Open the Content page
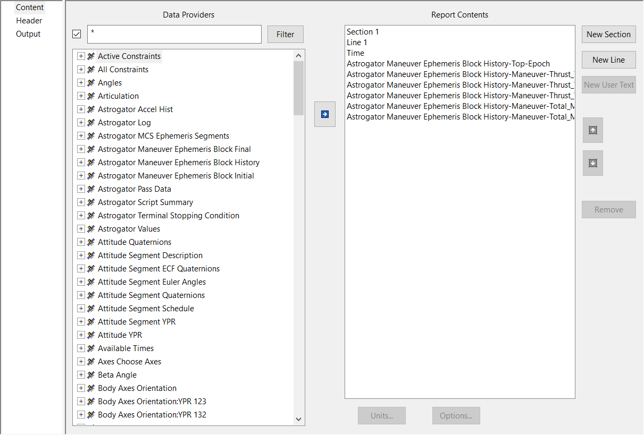The image size is (644, 435). [x=30, y=7]
